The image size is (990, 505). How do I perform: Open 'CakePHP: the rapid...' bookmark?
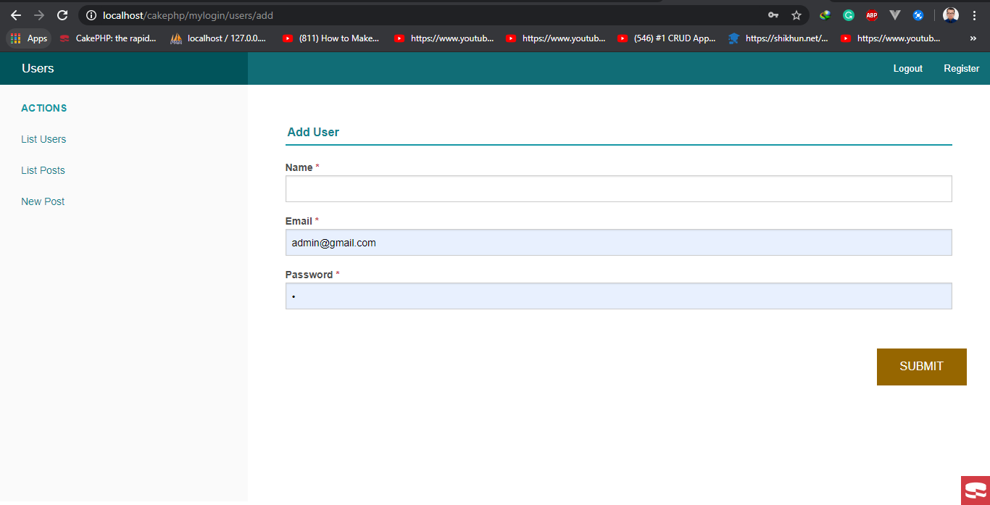click(108, 38)
